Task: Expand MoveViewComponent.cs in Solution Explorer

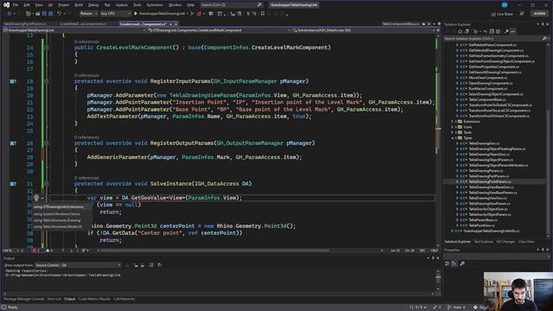Action: pyautogui.click(x=457, y=78)
